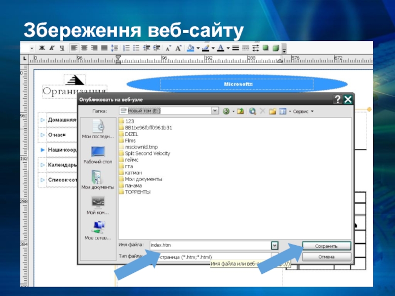This screenshot has height=296, width=395.
Task: Open views dropdown arrow beside views icon
Action: click(x=290, y=111)
